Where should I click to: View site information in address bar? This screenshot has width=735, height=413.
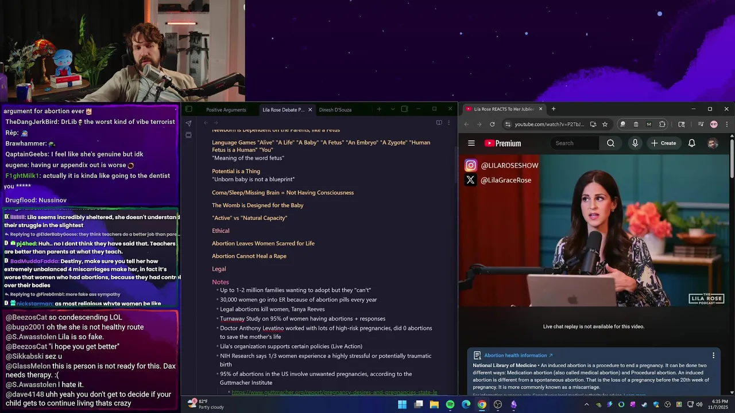(508, 124)
